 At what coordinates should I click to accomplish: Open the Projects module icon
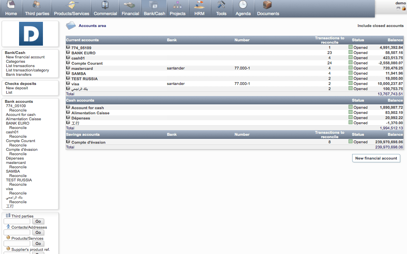coord(178,5)
